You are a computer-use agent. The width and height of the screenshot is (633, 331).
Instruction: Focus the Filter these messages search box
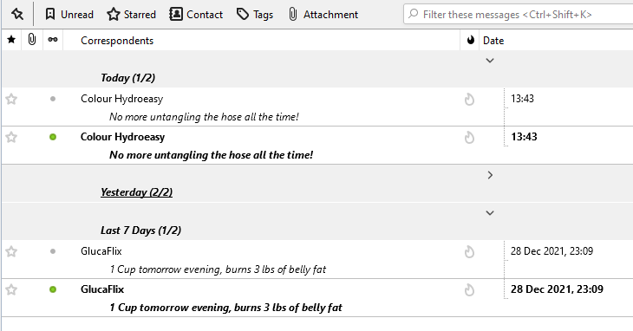tap(519, 15)
